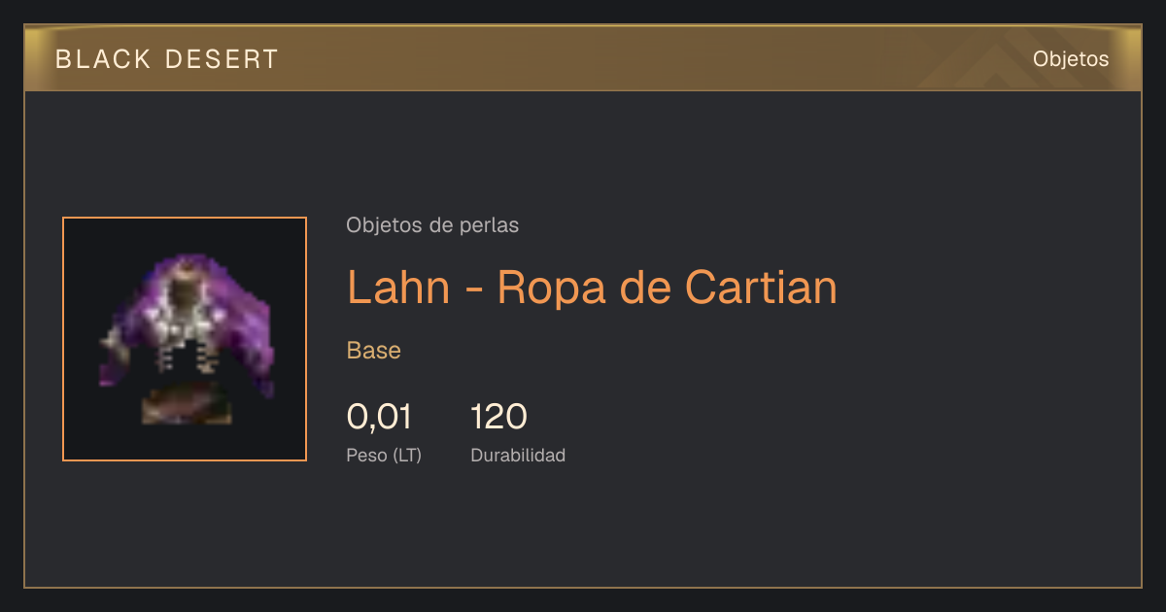The image size is (1166, 612).
Task: Open the Objetos section link
Action: tap(1071, 59)
